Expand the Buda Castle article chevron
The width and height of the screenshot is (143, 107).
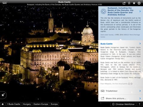pos(140,44)
